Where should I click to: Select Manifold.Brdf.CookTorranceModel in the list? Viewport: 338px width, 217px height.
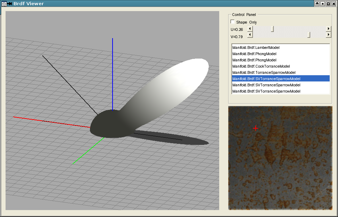(x=281, y=66)
